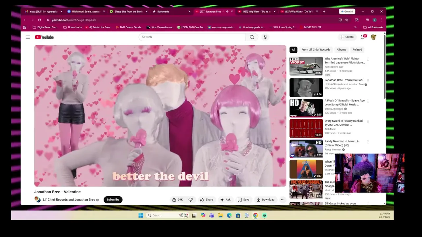The height and width of the screenshot is (237, 422).
Task: Select the Related filter chip
Action: point(357,50)
